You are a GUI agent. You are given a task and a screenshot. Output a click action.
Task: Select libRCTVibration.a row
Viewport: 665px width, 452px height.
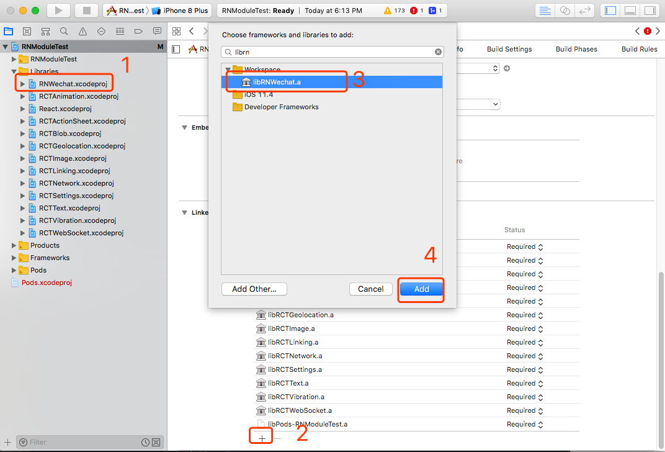point(416,397)
